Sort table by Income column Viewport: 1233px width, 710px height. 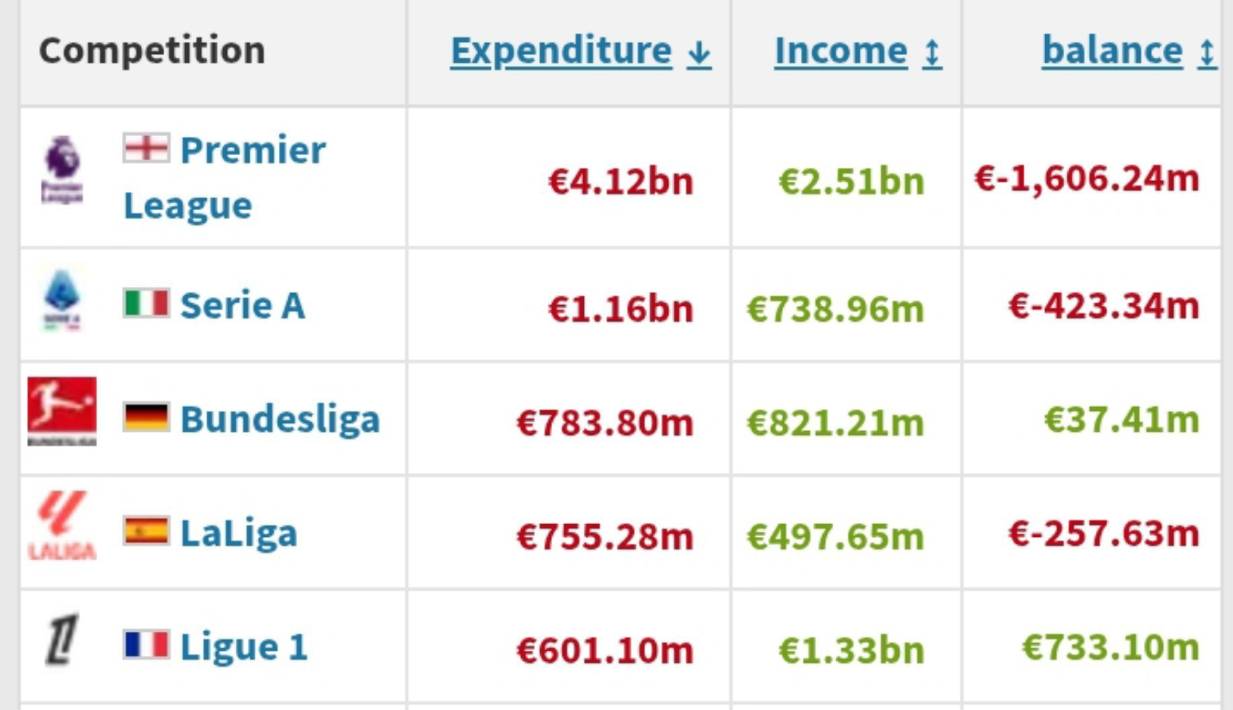(x=858, y=51)
